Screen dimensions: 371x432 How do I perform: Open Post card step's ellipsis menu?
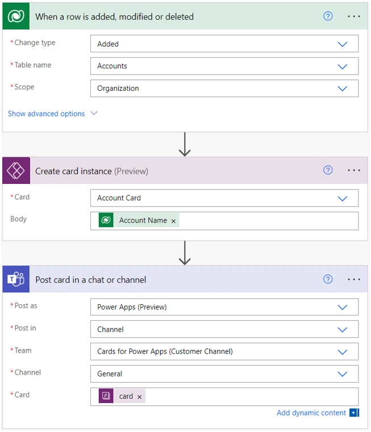354,279
